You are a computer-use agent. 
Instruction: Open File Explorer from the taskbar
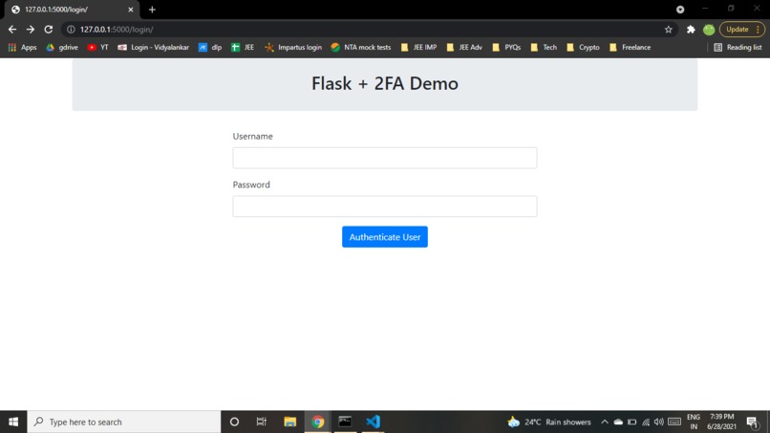tap(289, 422)
